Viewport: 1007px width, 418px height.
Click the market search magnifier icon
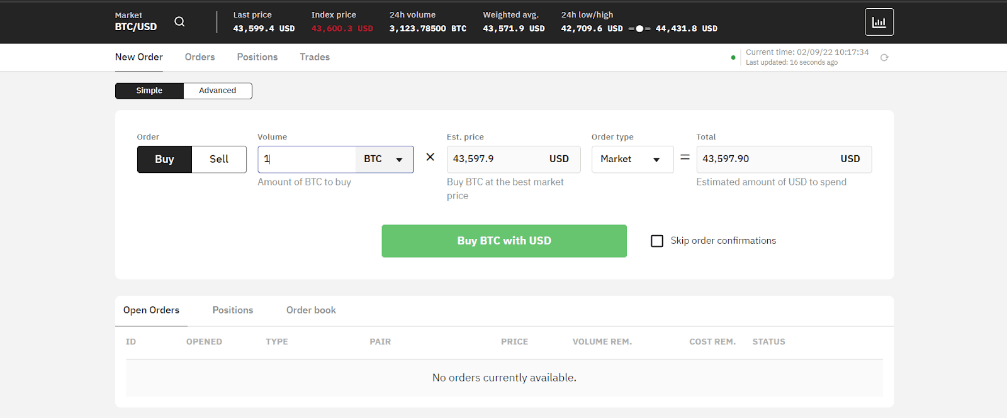[x=179, y=22]
